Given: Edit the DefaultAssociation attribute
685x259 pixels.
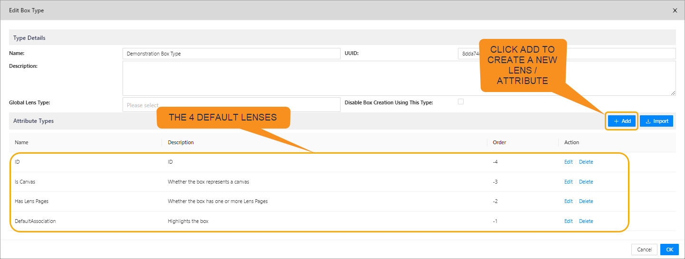Looking at the screenshot, I should [x=568, y=221].
